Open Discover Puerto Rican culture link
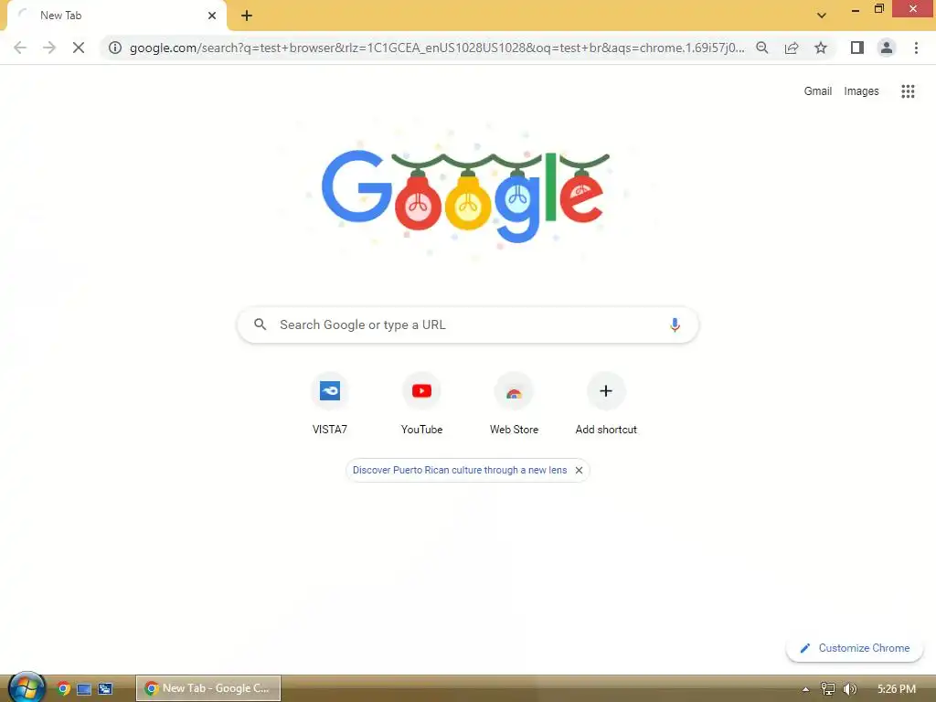This screenshot has width=936, height=702. coord(460,471)
